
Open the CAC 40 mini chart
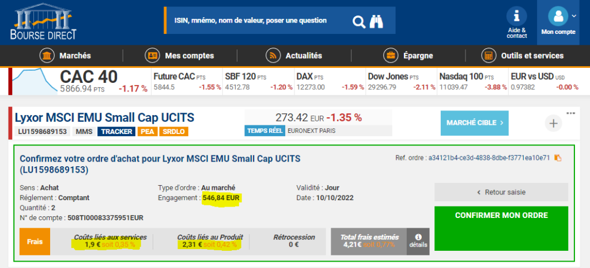click(35, 81)
